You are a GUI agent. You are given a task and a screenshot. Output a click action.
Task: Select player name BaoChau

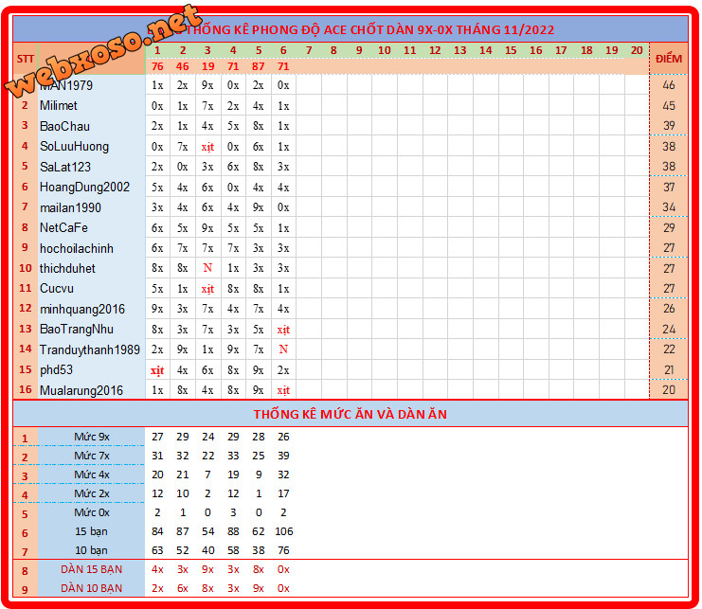(65, 126)
